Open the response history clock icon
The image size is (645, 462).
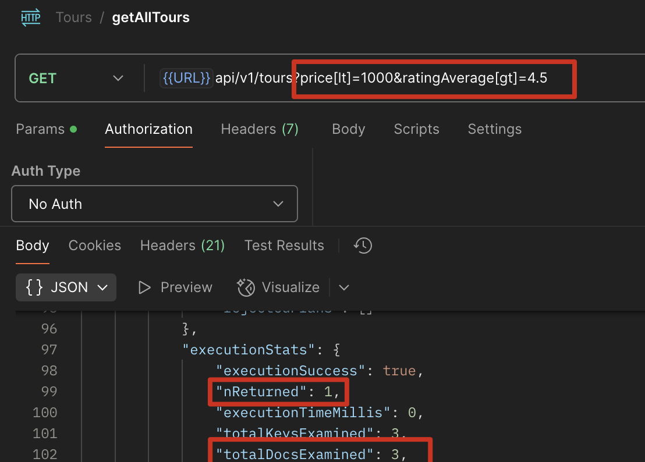[x=363, y=246]
